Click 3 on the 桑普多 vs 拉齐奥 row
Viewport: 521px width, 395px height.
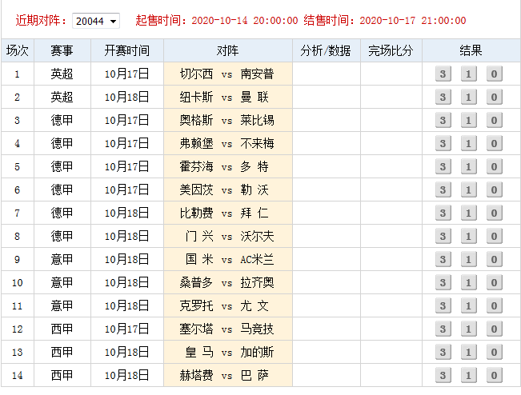coord(443,282)
